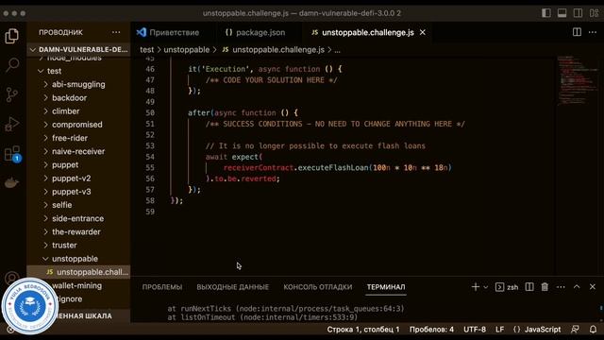Open the editor's more actions menu
Viewport: 604px width, 340px height.
(593, 32)
